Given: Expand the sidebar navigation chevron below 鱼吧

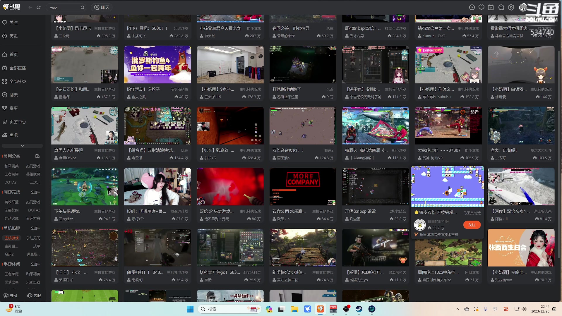Looking at the screenshot, I should [x=22, y=146].
